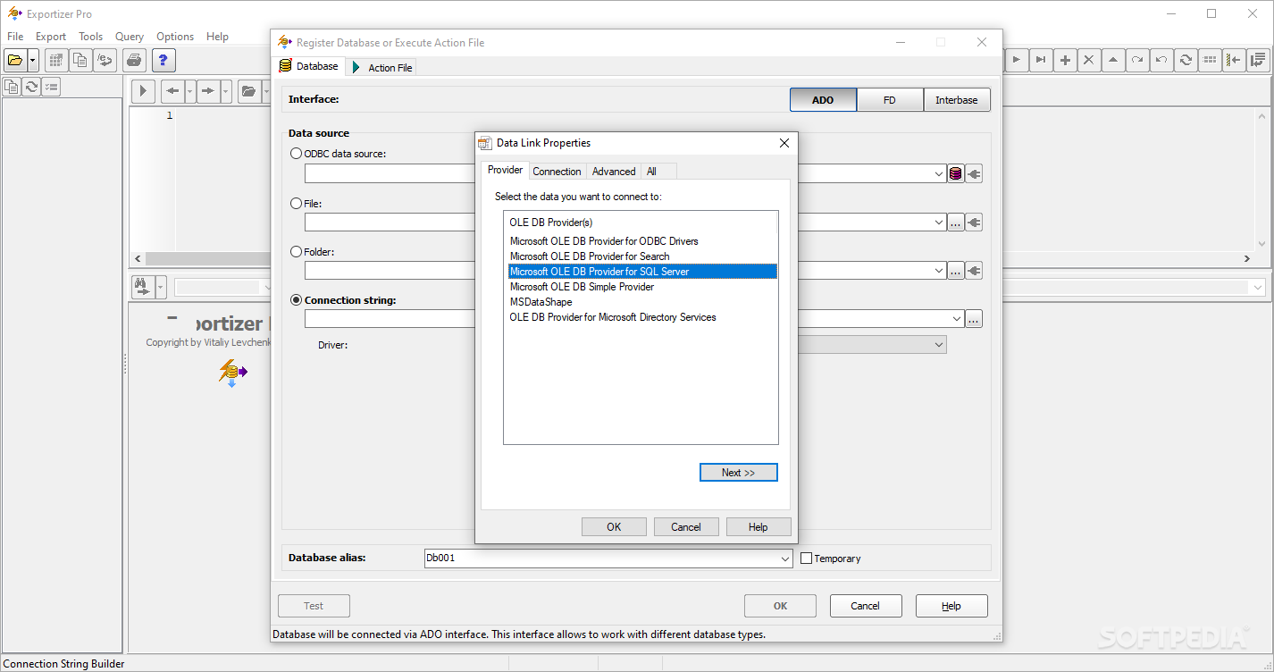Image resolution: width=1274 pixels, height=672 pixels.
Task: Click OK in Data Link Properties dialog
Action: point(614,527)
